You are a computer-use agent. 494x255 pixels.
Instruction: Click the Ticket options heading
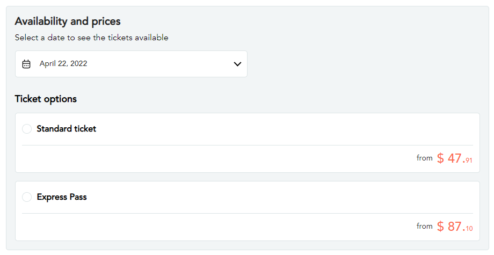pos(46,99)
